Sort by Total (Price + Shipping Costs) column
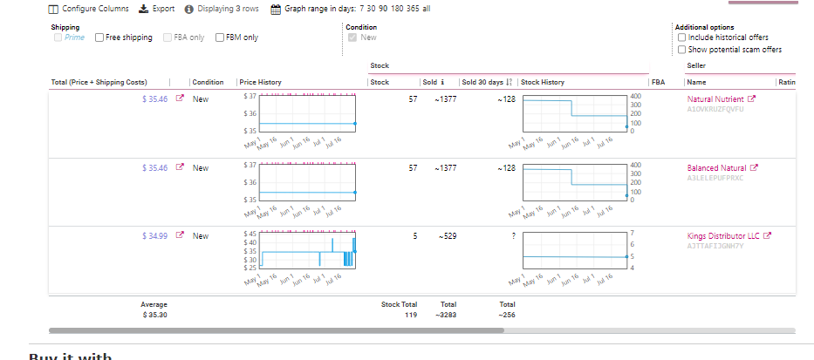This screenshot has width=814, height=360. point(99,82)
